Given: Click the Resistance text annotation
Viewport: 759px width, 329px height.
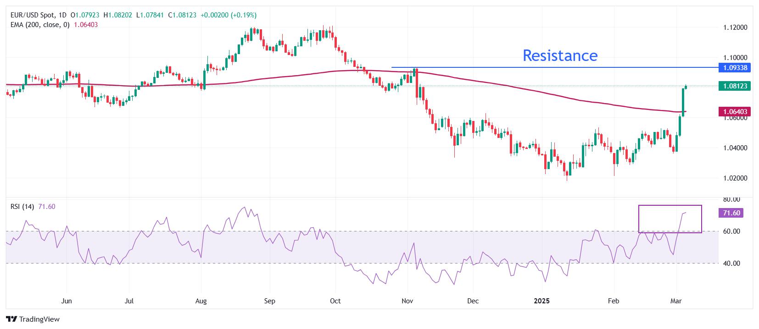Looking at the screenshot, I should click(x=560, y=55).
